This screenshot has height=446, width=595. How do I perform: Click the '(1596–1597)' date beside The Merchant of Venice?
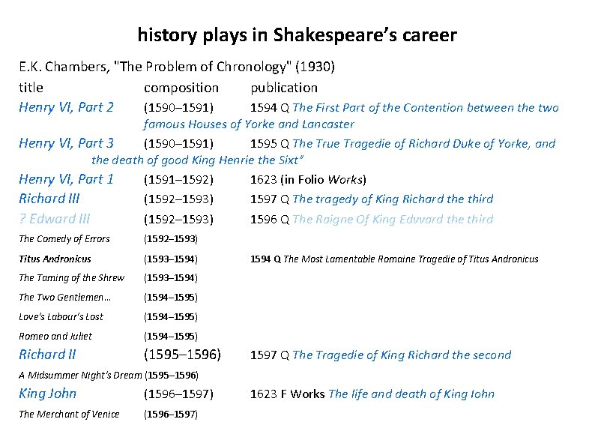(171, 414)
